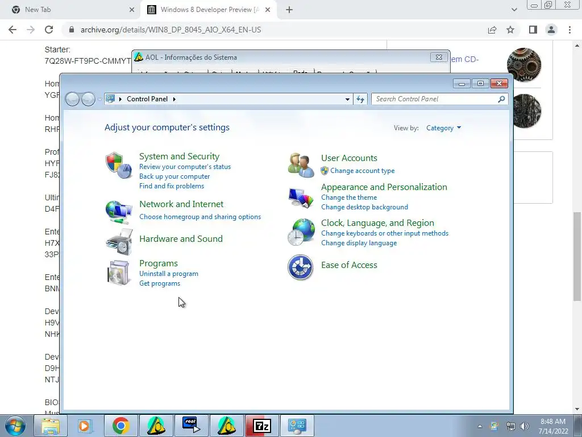582x437 pixels.
Task: Close the New Tab tab
Action: click(132, 10)
